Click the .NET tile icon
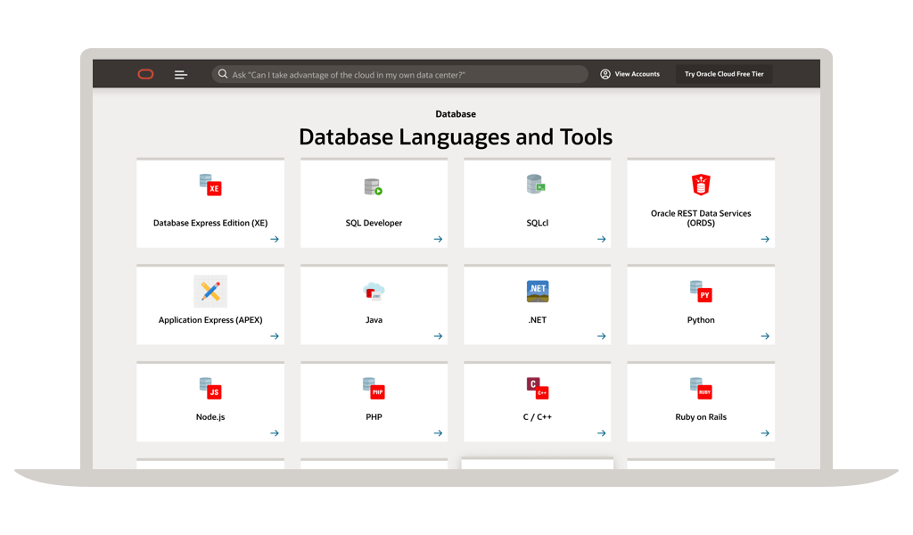The width and height of the screenshot is (913, 535). tap(538, 291)
